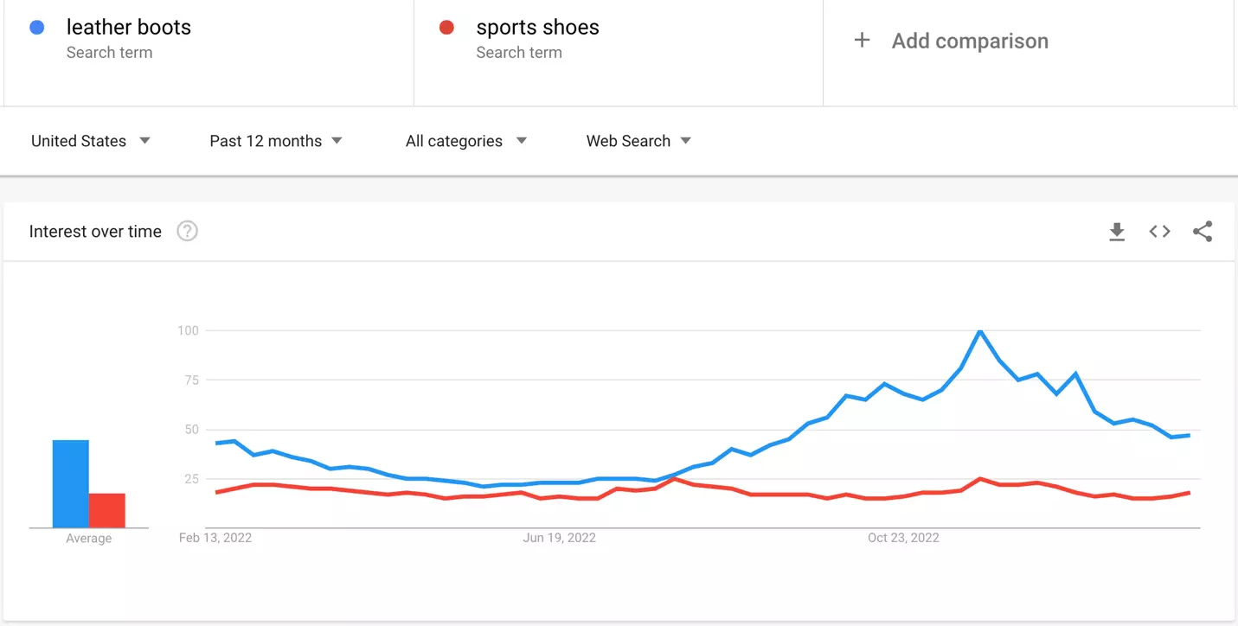Click the blue dot beside leather boots
Image resolution: width=1238 pixels, height=626 pixels.
[x=37, y=28]
